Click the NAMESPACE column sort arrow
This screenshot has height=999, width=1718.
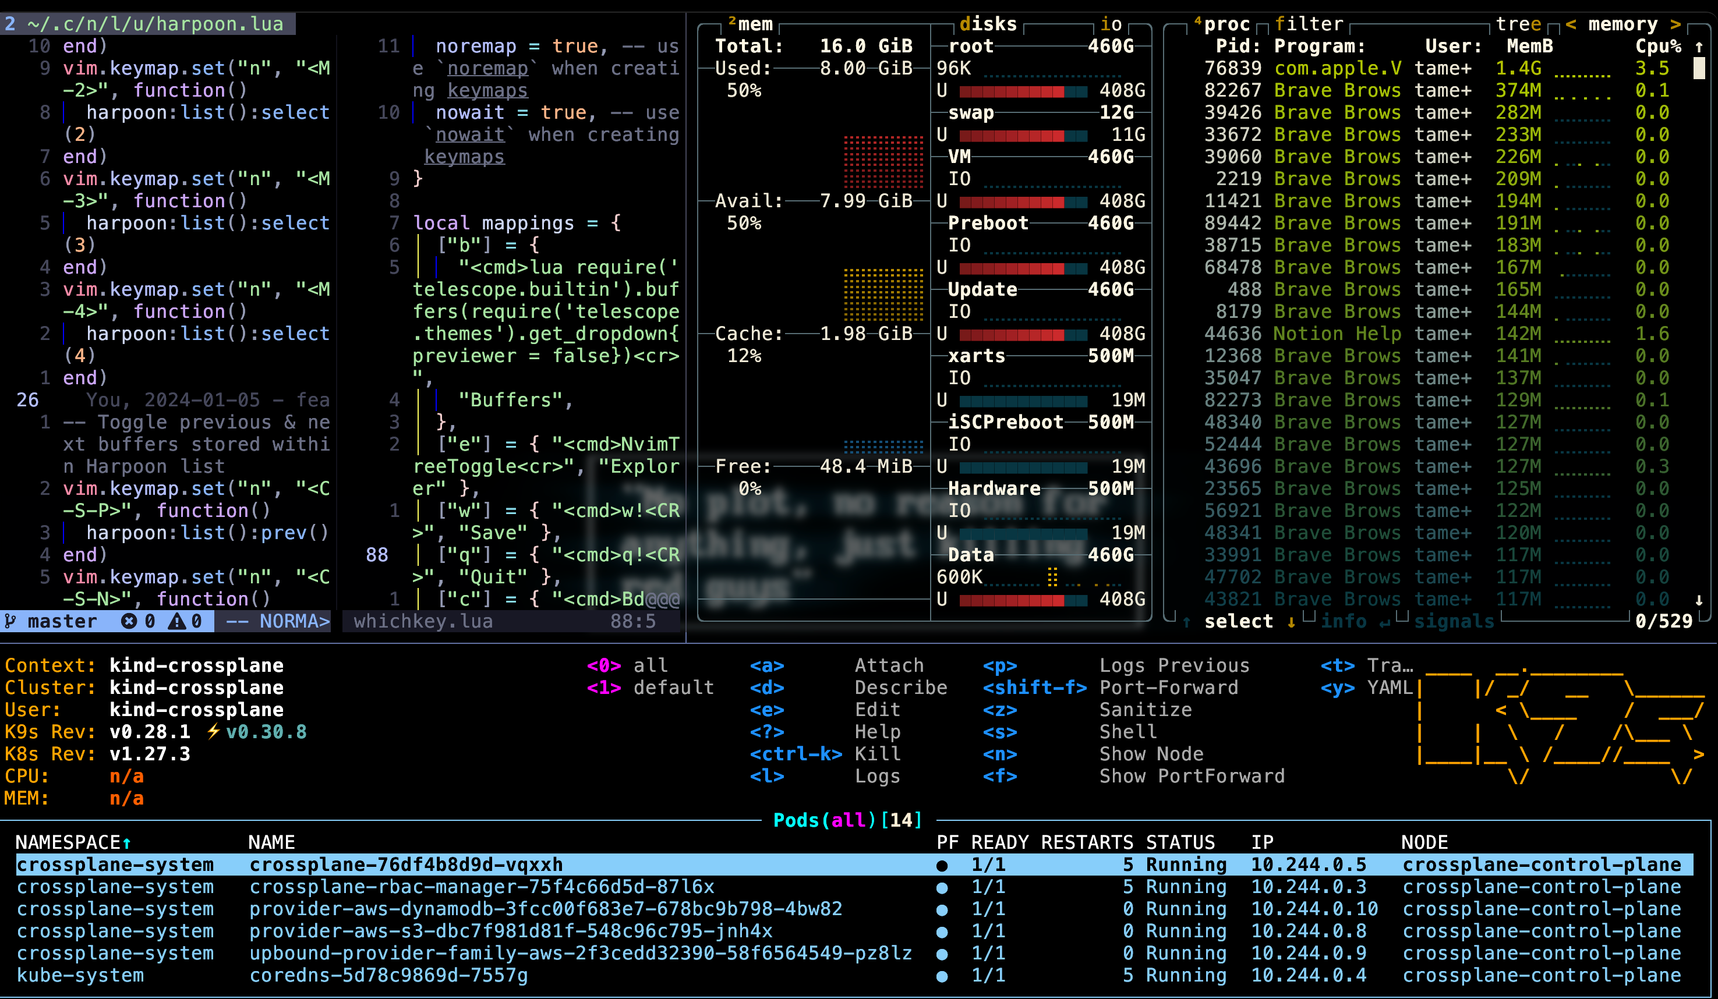click(128, 842)
